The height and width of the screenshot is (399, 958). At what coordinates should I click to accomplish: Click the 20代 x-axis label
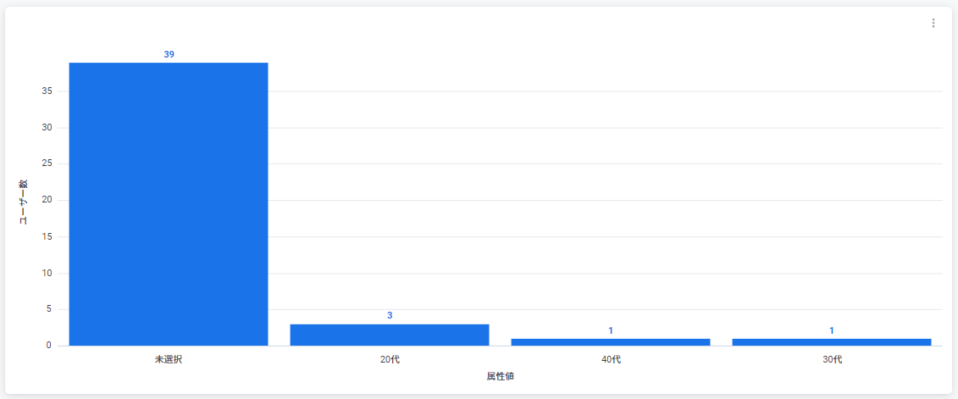[390, 359]
